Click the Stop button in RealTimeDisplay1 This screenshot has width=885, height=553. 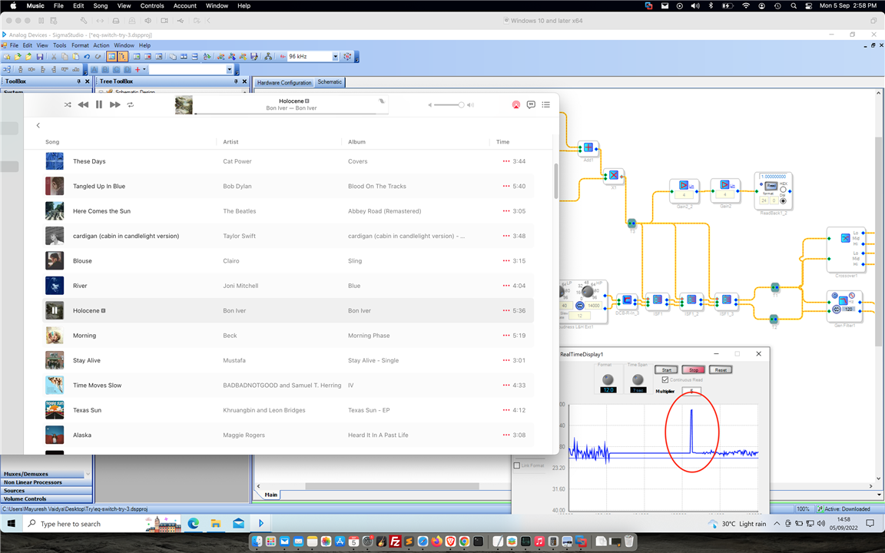coord(694,369)
